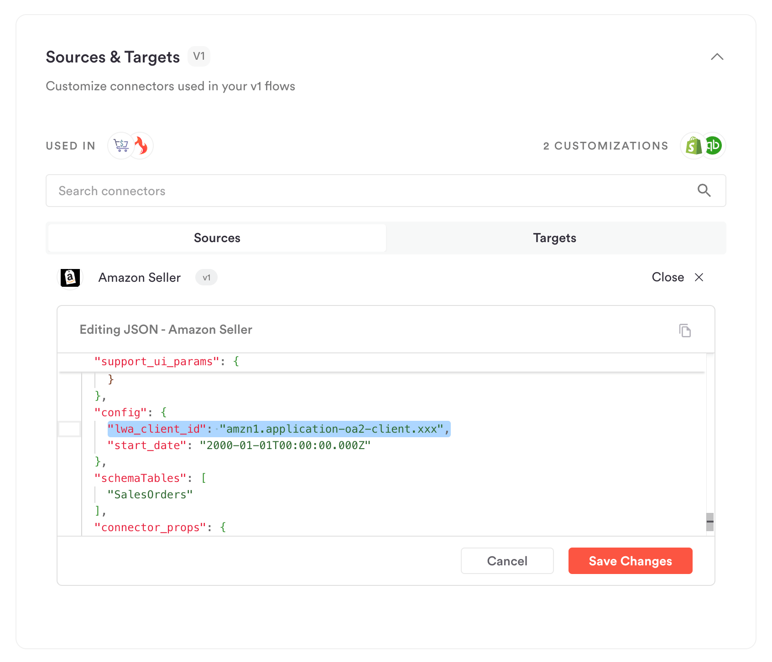Image resolution: width=772 pixels, height=662 pixels.
Task: Click the shopping cart flow icon
Action: tap(121, 146)
